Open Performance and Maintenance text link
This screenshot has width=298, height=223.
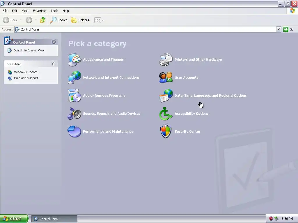(x=108, y=132)
